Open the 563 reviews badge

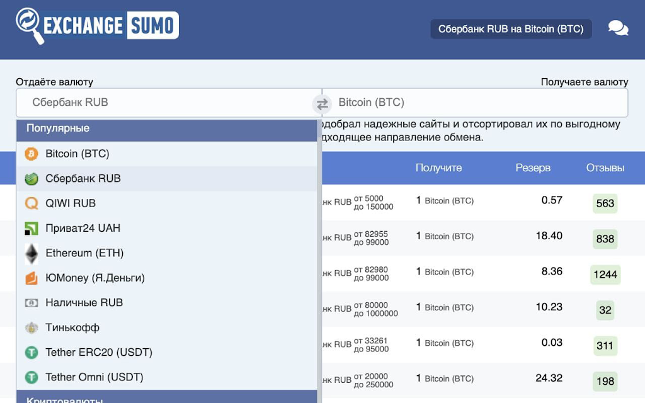pos(605,203)
